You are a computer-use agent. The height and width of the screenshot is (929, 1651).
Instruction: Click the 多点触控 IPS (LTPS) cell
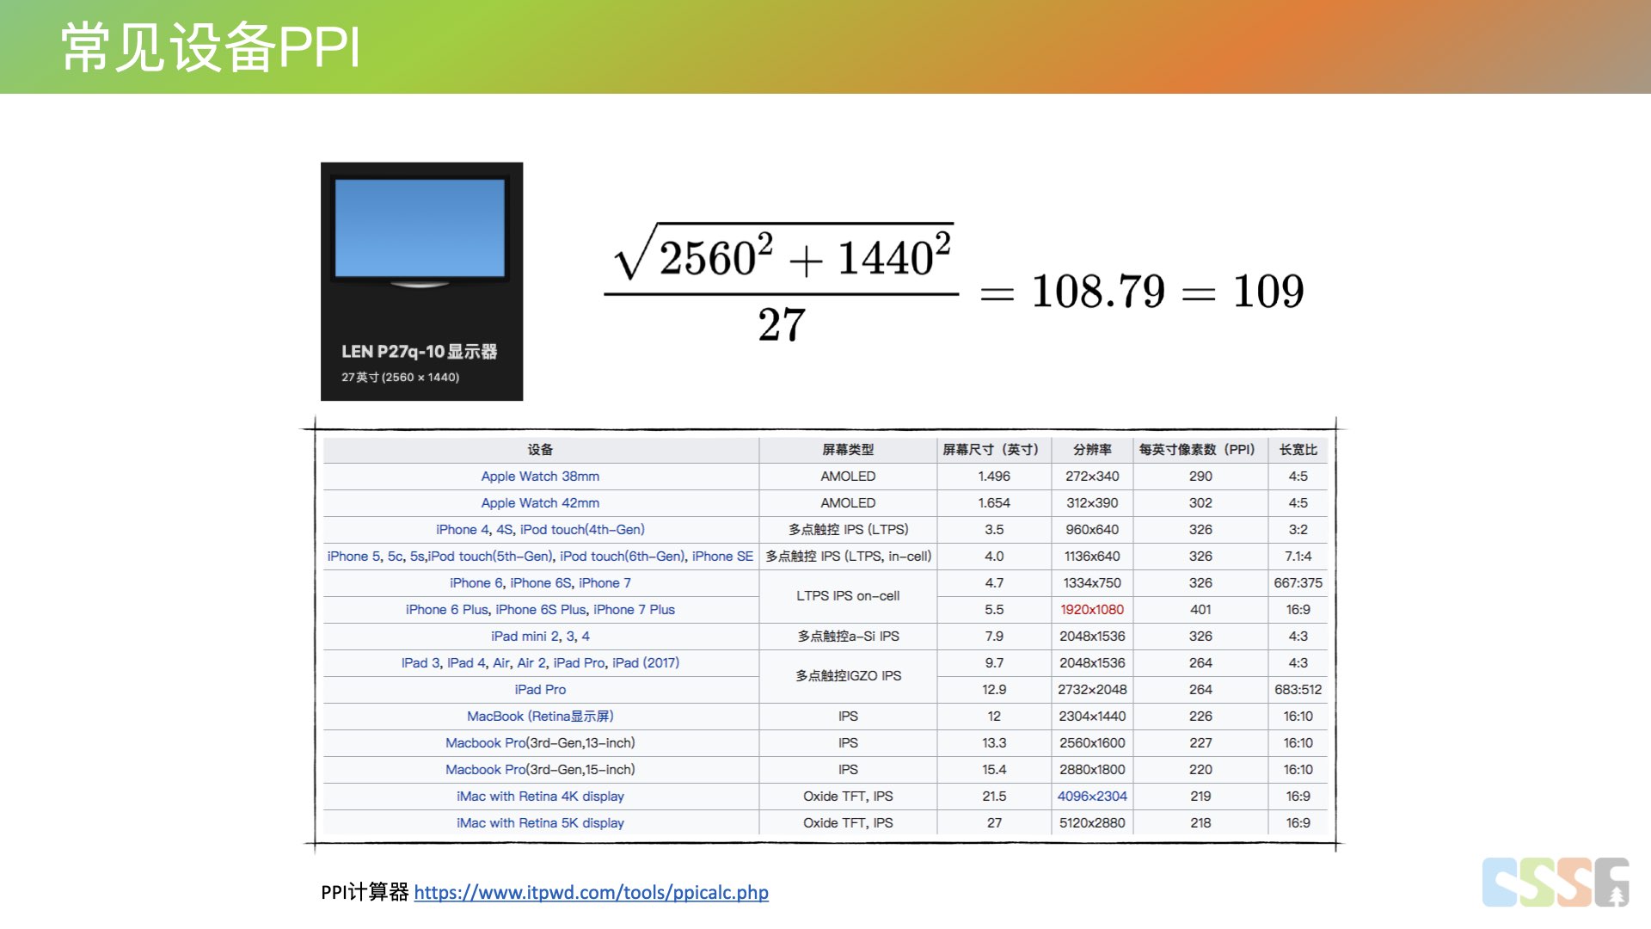[x=848, y=530]
